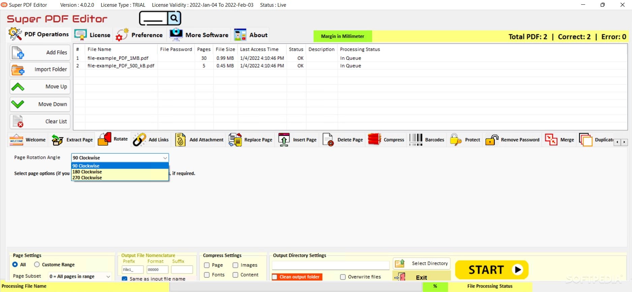Choose 90 Clockwise from the list
The height and width of the screenshot is (292, 632).
(120, 166)
